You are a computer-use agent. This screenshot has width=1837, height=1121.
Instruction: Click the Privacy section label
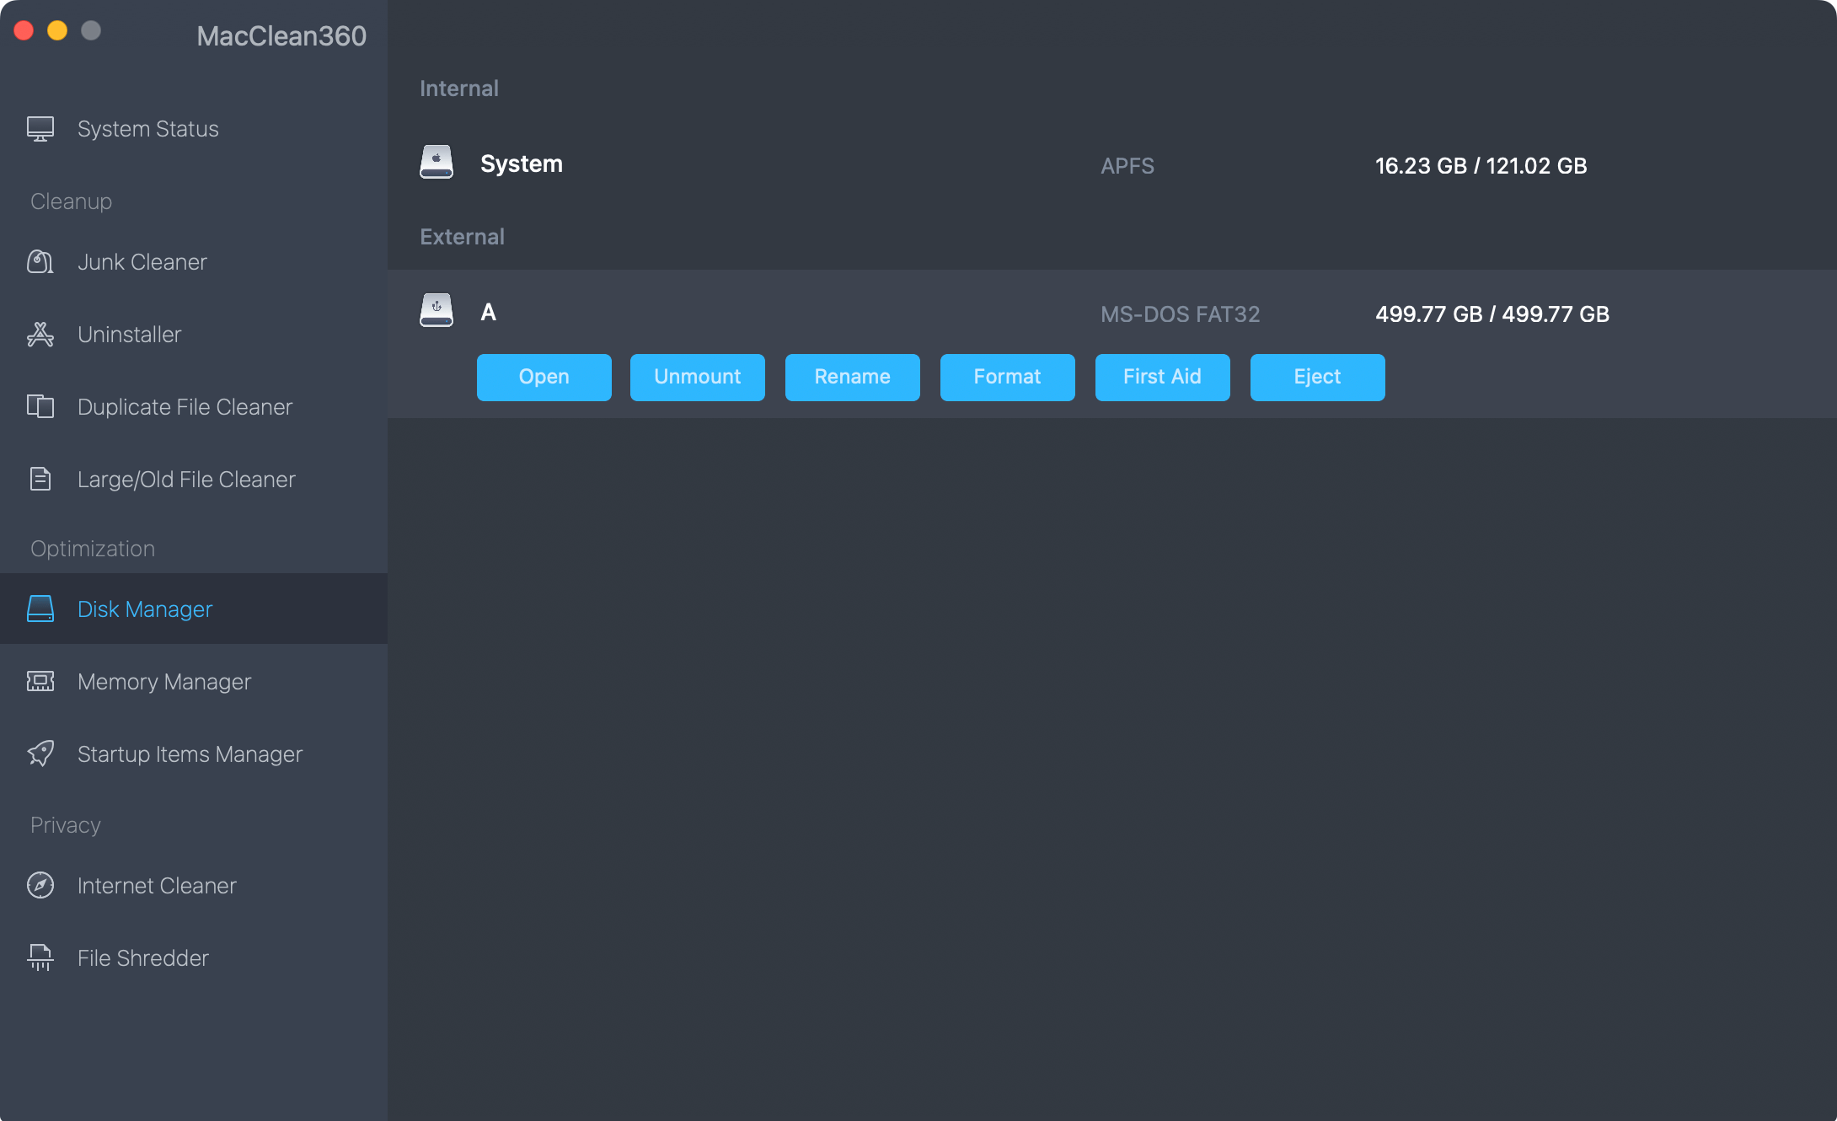(x=66, y=825)
